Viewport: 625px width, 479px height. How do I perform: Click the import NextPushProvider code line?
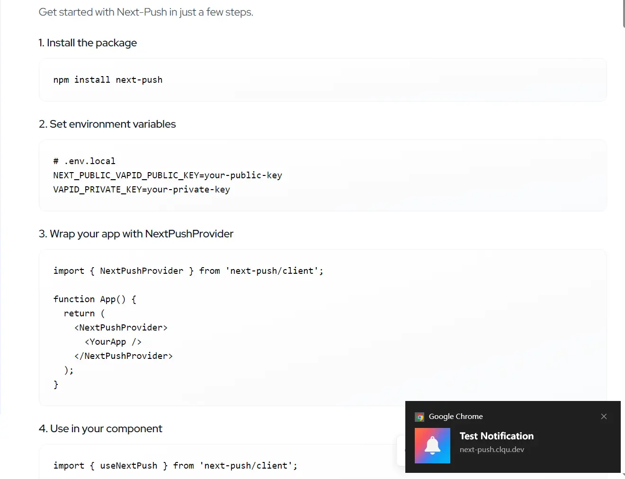pos(188,271)
